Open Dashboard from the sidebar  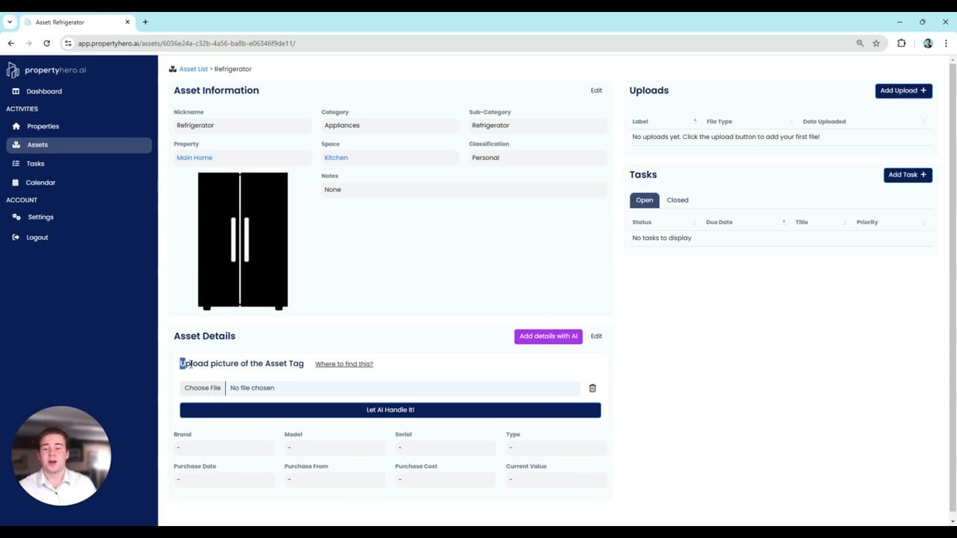tap(44, 91)
